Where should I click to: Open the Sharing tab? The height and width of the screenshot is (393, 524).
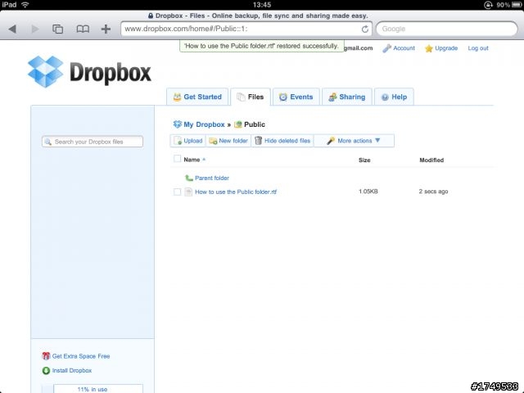347,97
